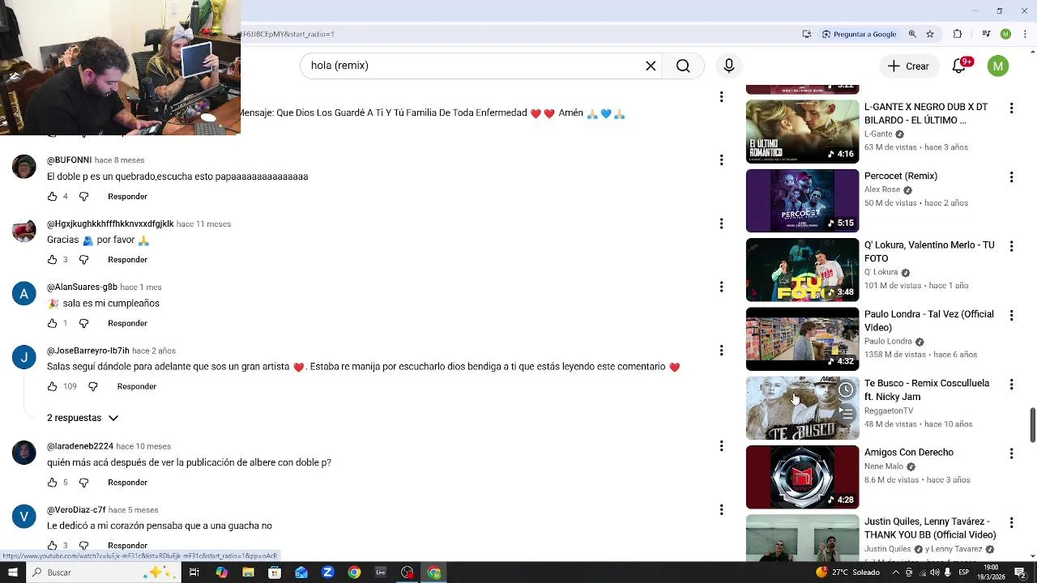Clear the search box with the X icon
Screen dimensions: 1037x583
651,66
